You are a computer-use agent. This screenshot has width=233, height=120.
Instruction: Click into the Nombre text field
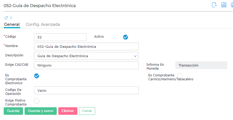click(86, 47)
